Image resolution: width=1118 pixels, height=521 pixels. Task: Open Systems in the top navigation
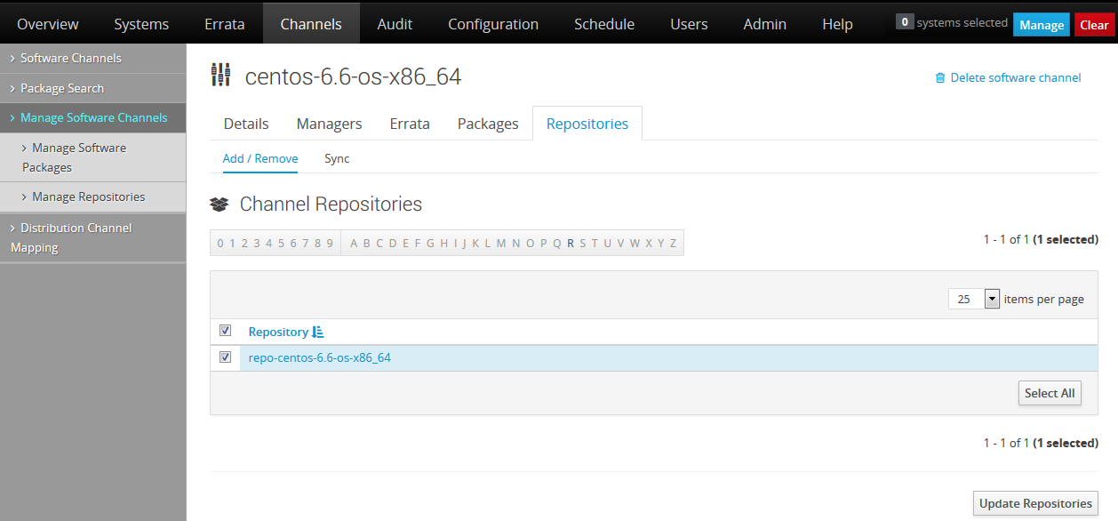tap(141, 24)
